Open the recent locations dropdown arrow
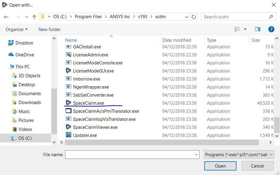The width and height of the screenshot is (280, 175). [x=27, y=17]
